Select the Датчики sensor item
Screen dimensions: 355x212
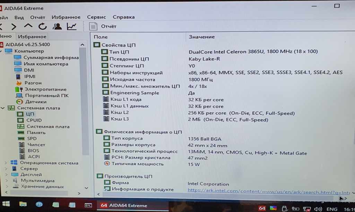(36, 102)
